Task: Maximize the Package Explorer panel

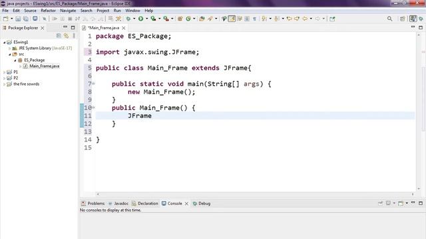Action: [73, 28]
